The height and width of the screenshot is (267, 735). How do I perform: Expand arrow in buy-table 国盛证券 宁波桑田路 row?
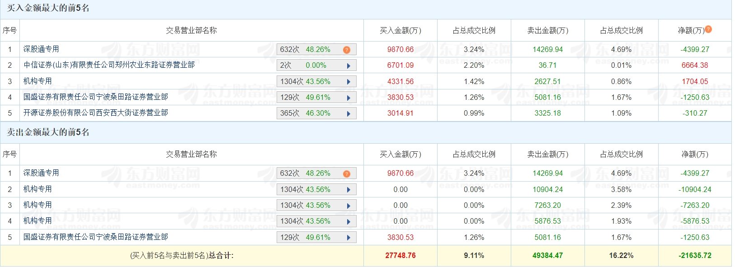click(349, 98)
